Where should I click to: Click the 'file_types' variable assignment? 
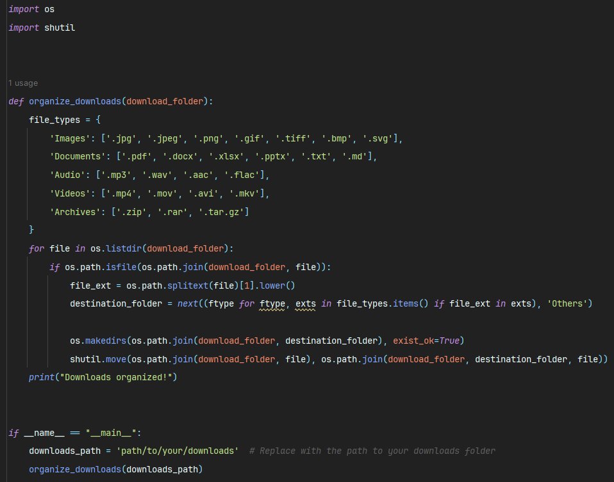click(54, 120)
